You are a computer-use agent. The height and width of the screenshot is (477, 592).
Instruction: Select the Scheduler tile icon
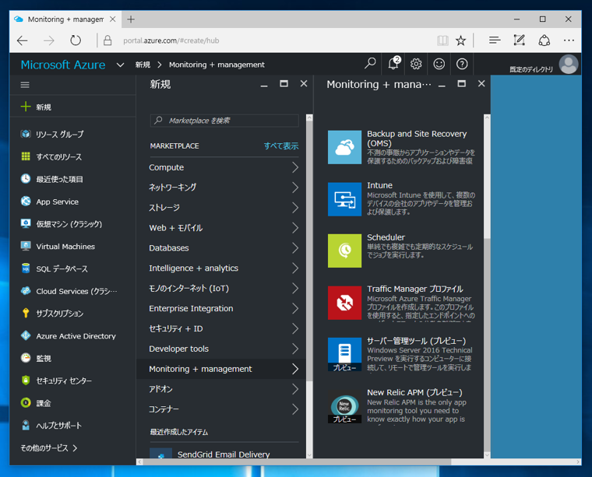pos(344,251)
